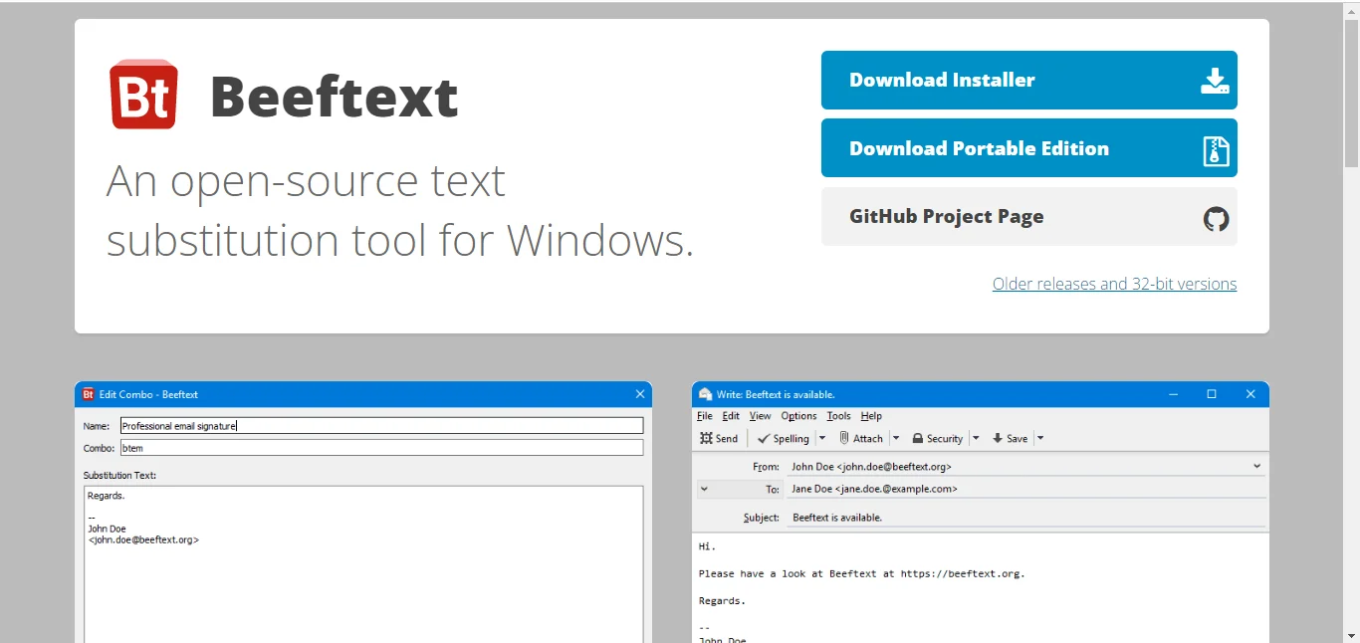Click the line "Please have a look at Beeftext"
Screen dimensions: 1360x643
tap(861, 573)
